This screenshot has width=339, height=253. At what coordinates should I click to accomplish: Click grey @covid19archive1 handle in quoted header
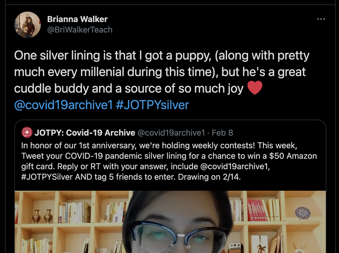coord(171,133)
